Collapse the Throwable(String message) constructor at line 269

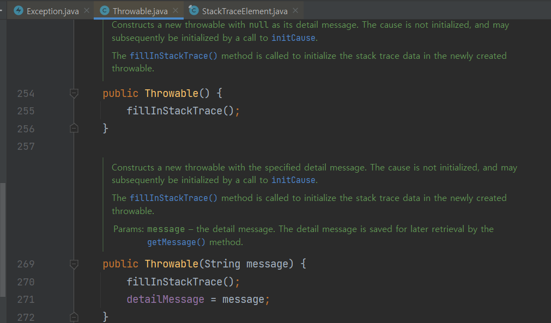click(74, 264)
